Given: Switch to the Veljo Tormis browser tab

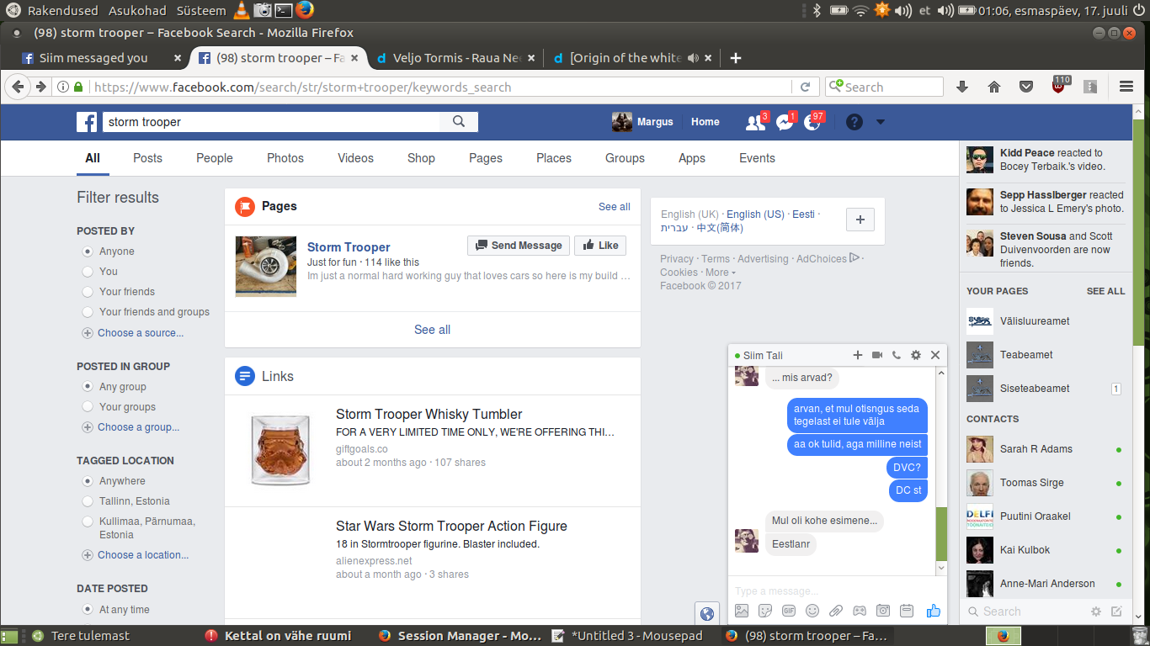Looking at the screenshot, I should pyautogui.click(x=455, y=58).
